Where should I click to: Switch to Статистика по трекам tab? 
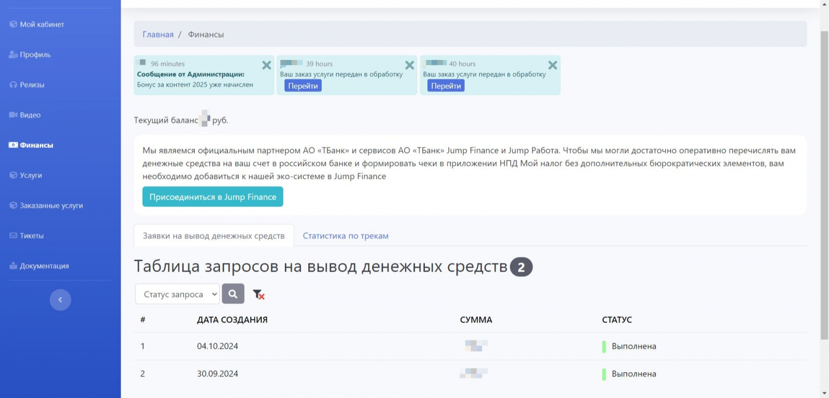[x=346, y=235]
